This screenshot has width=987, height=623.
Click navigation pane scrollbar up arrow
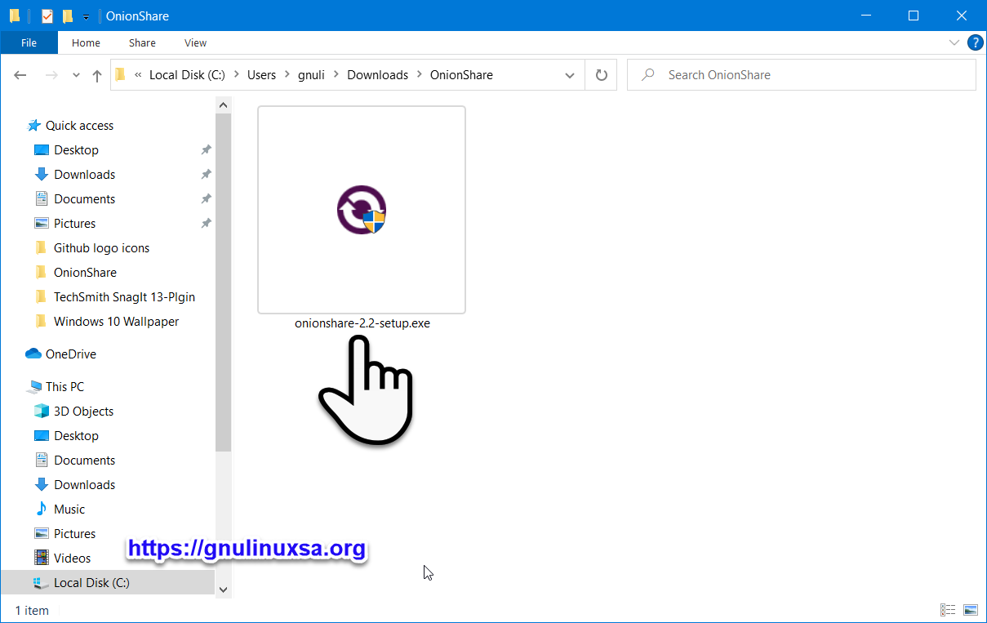coord(224,105)
